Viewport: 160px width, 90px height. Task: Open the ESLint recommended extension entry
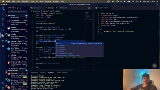click(17, 88)
